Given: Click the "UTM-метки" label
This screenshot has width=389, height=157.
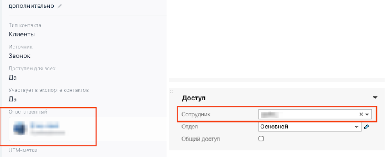Looking at the screenshot, I should [23, 150].
